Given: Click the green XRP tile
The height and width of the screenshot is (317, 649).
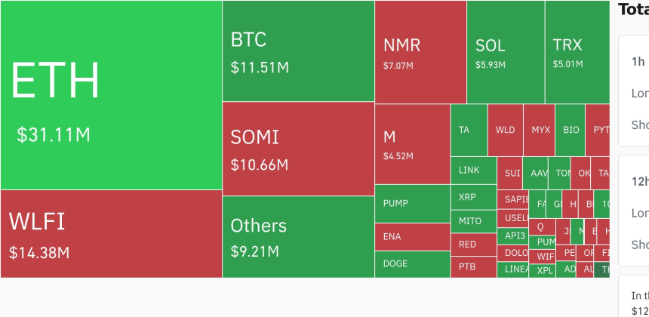Looking at the screenshot, I should point(473,197).
